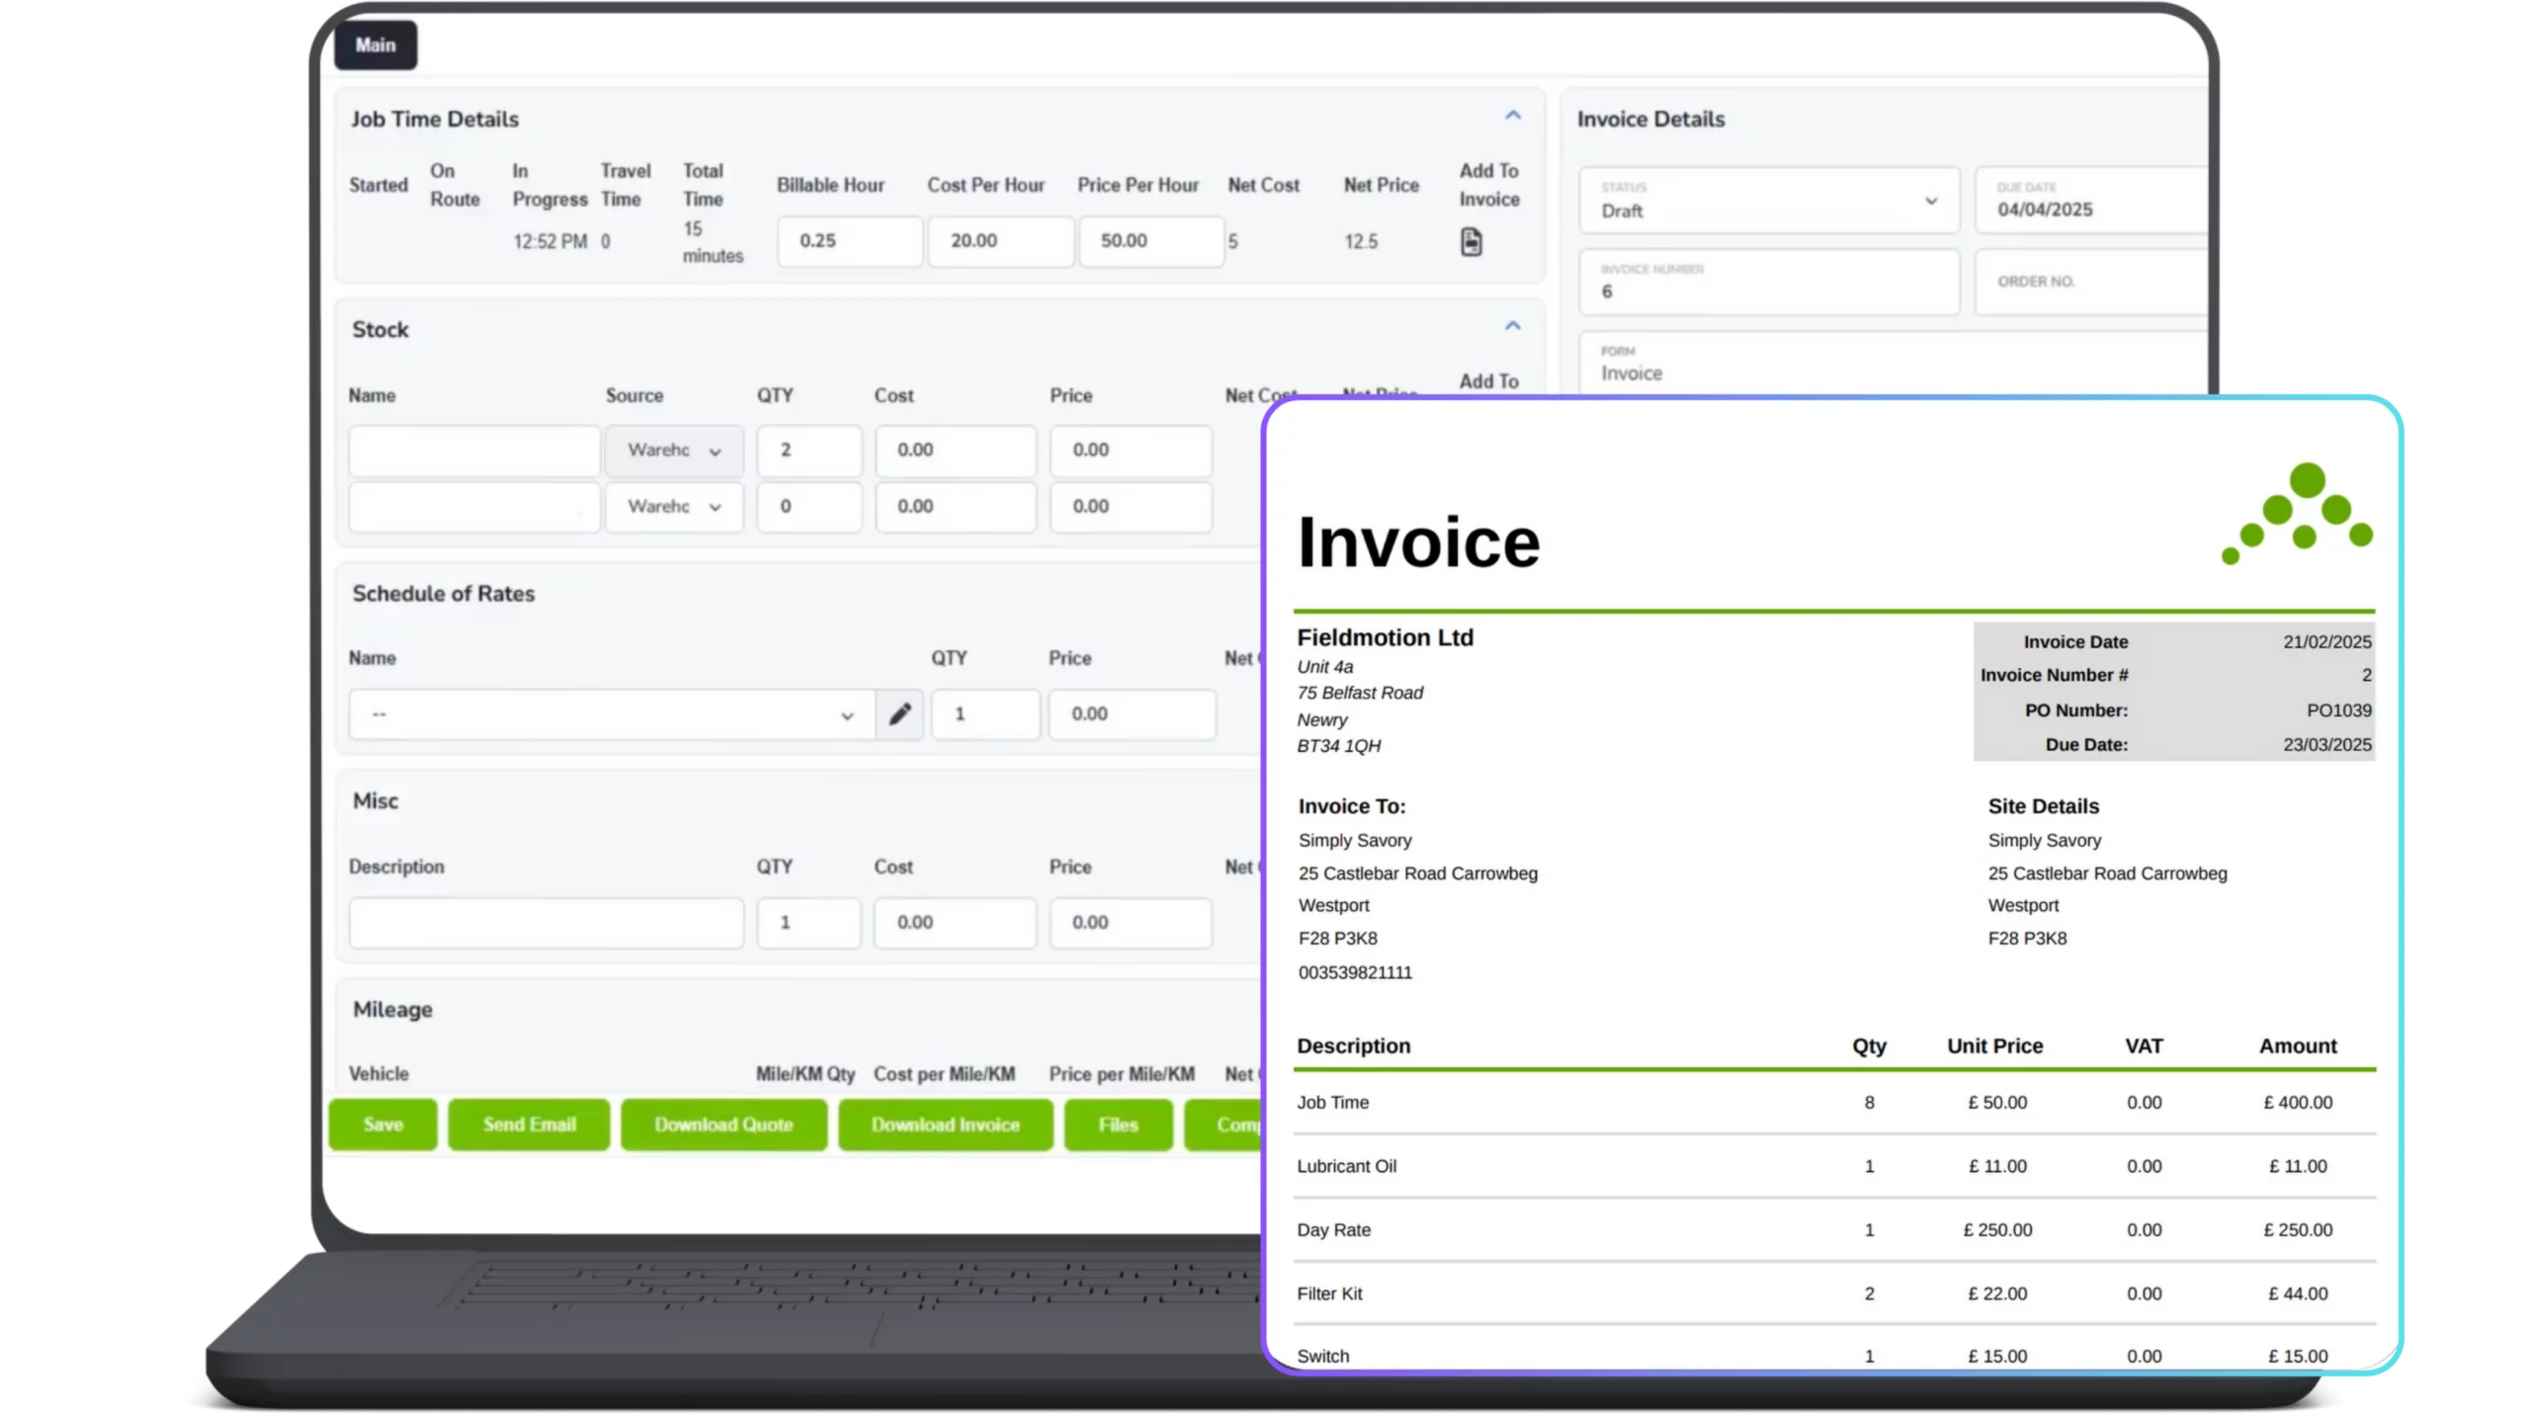Click the Add To Invoice document icon

coord(1474,240)
